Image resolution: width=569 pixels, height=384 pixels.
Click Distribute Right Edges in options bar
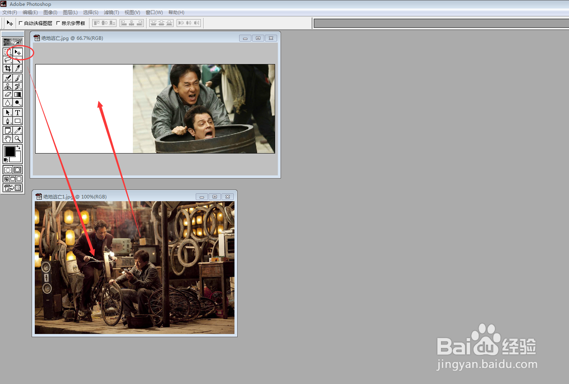point(197,23)
